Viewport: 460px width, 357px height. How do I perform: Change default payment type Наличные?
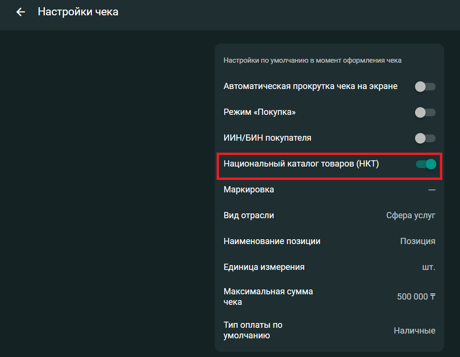(x=414, y=330)
